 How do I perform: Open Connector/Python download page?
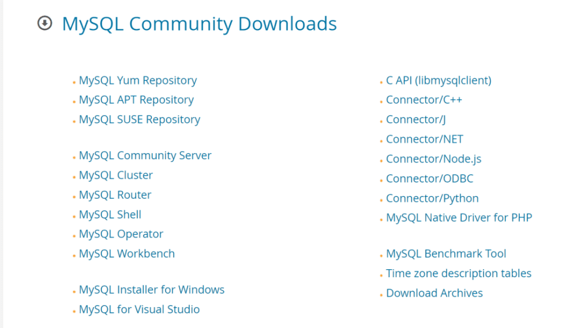(432, 198)
